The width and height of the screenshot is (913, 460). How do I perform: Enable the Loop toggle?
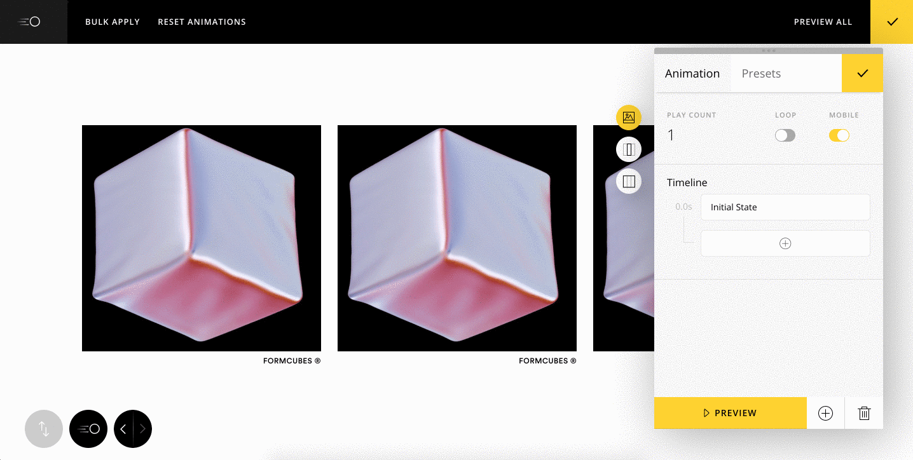point(785,135)
